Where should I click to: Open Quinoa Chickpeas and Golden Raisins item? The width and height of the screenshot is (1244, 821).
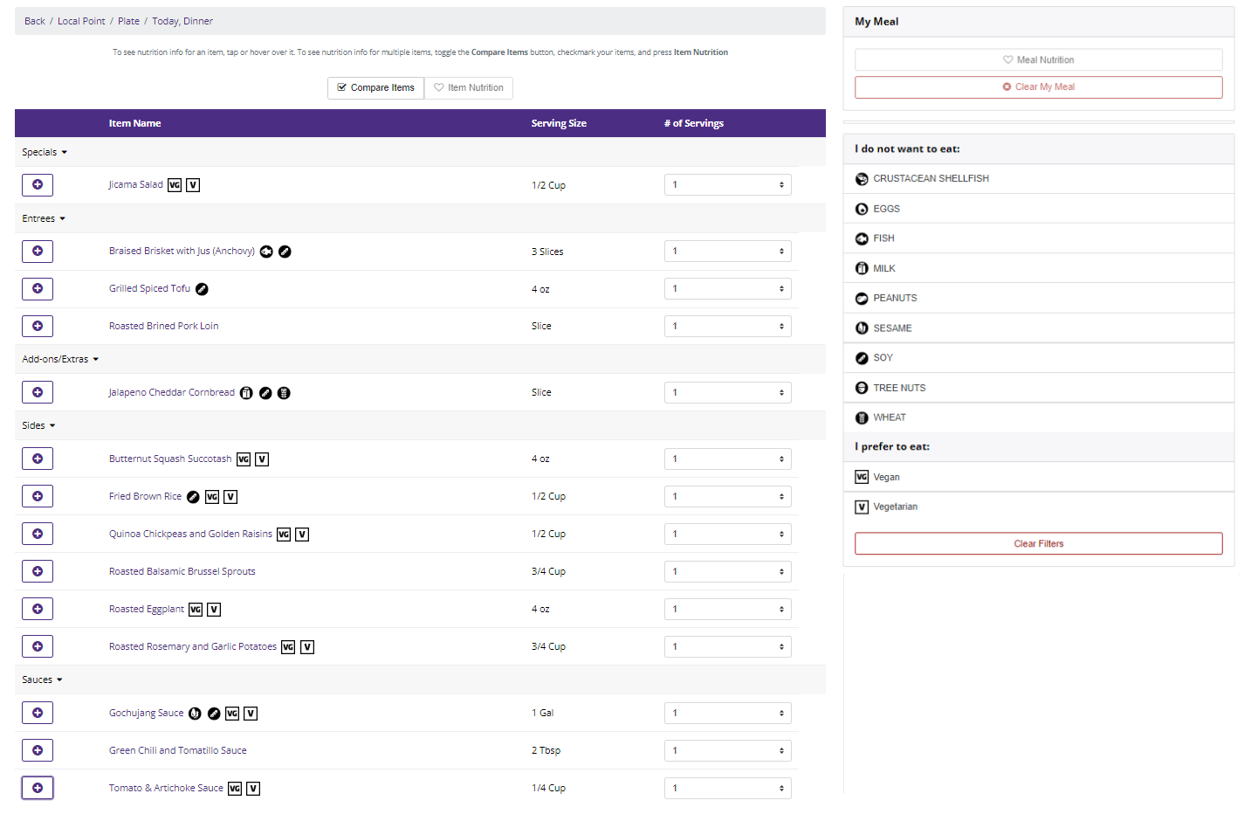pyautogui.click(x=190, y=535)
